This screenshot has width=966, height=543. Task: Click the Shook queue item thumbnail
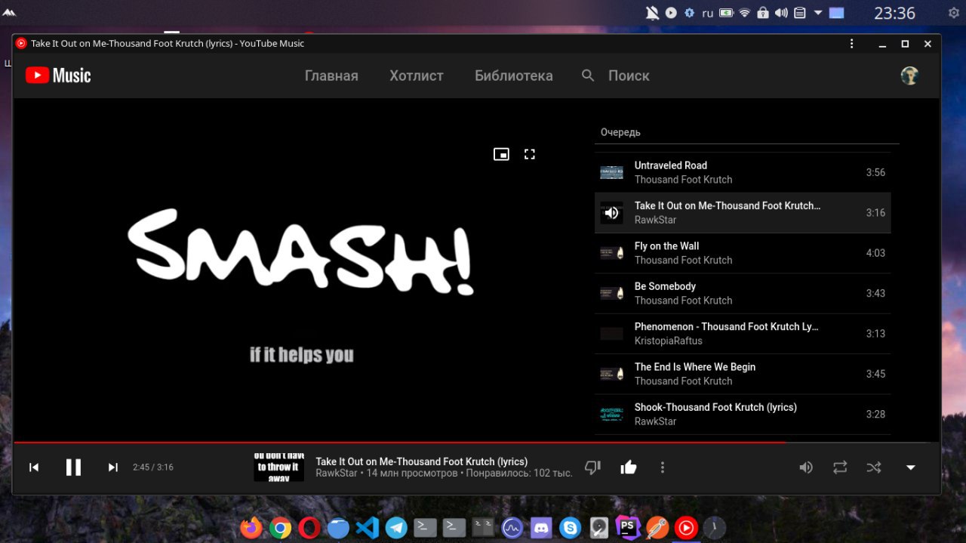pos(611,414)
